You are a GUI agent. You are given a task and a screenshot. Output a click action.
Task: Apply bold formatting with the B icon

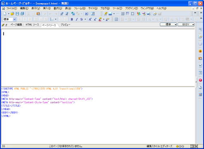click(72, 19)
